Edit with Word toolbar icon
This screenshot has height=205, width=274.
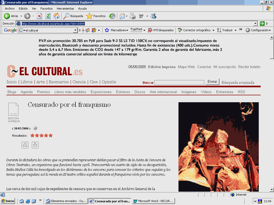click(x=141, y=16)
